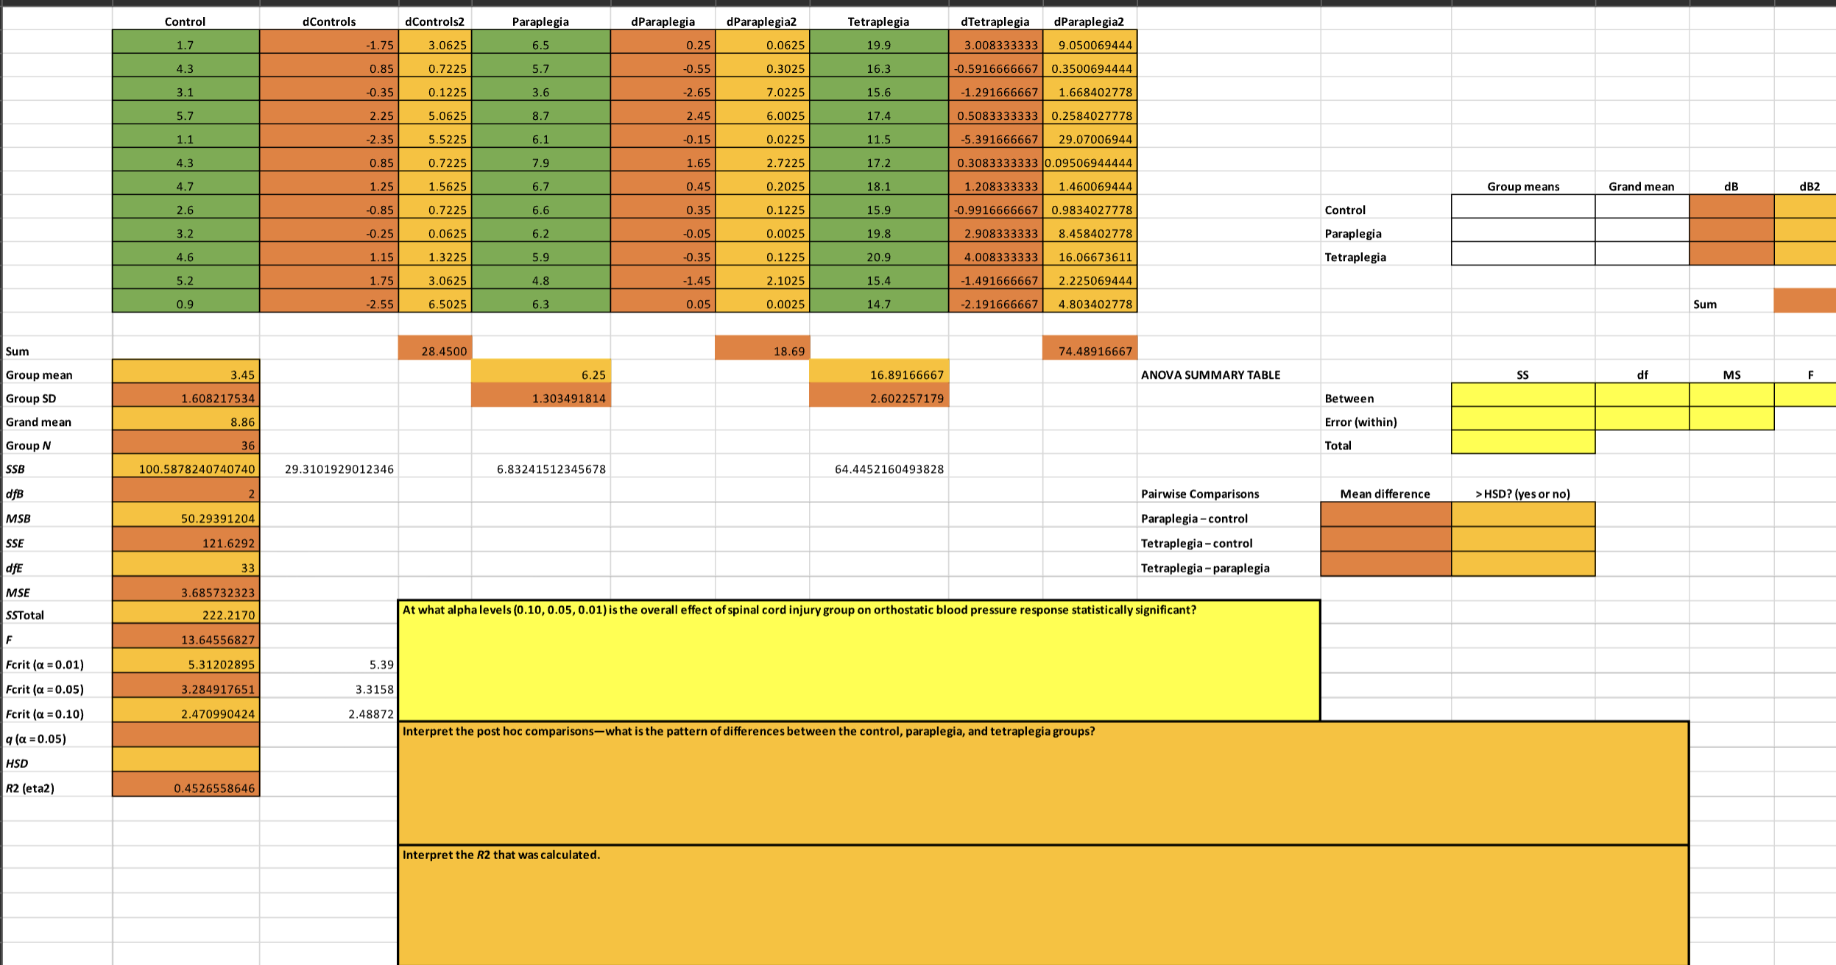This screenshot has height=965, width=1836.
Task: Click the Paraplegia group SD cell 1.303491814
Action: pyautogui.click(x=541, y=398)
